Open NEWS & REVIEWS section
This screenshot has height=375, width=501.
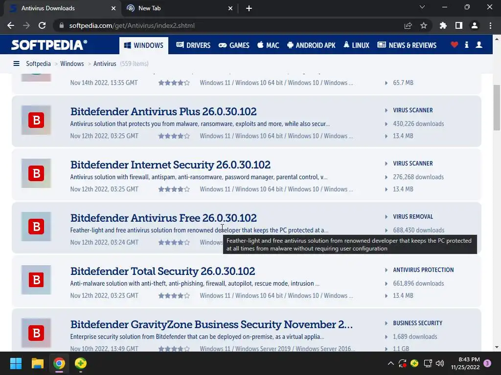(x=407, y=45)
